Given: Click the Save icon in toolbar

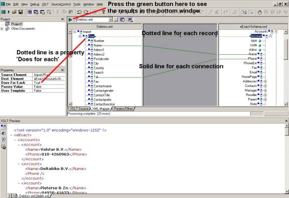Looking at the screenshot, I should tap(21, 12).
